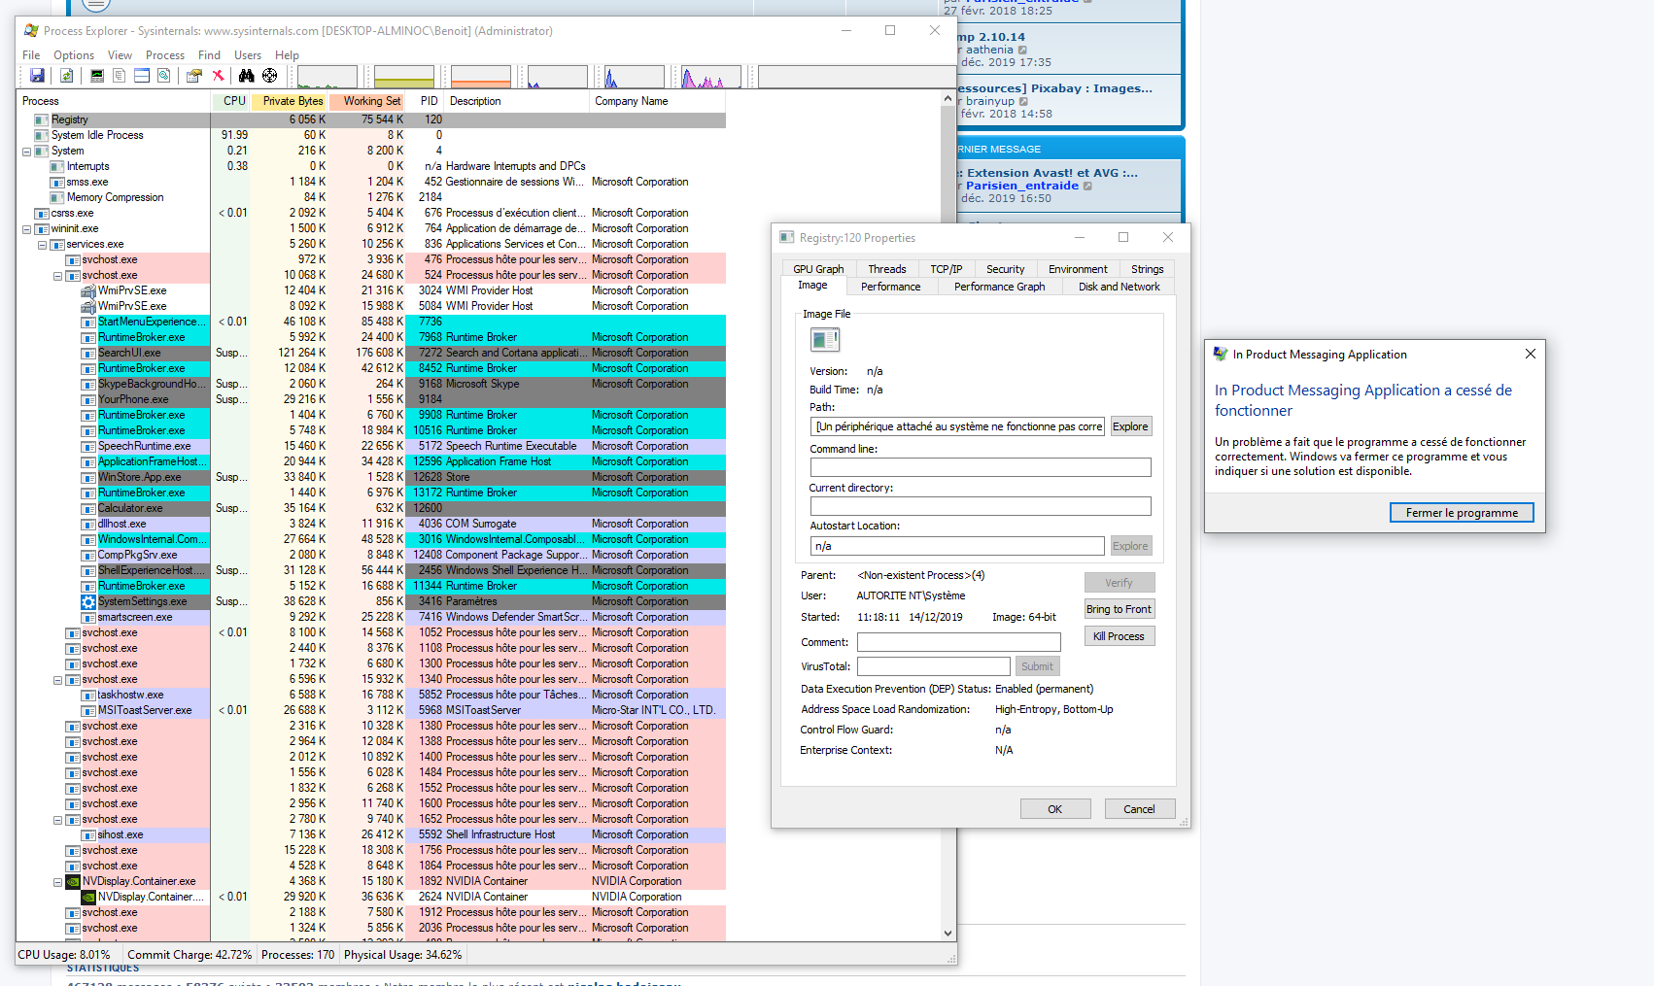Collapse the wininit.exe tree node
Viewport: 1654px width, 986px height.
coord(26,229)
